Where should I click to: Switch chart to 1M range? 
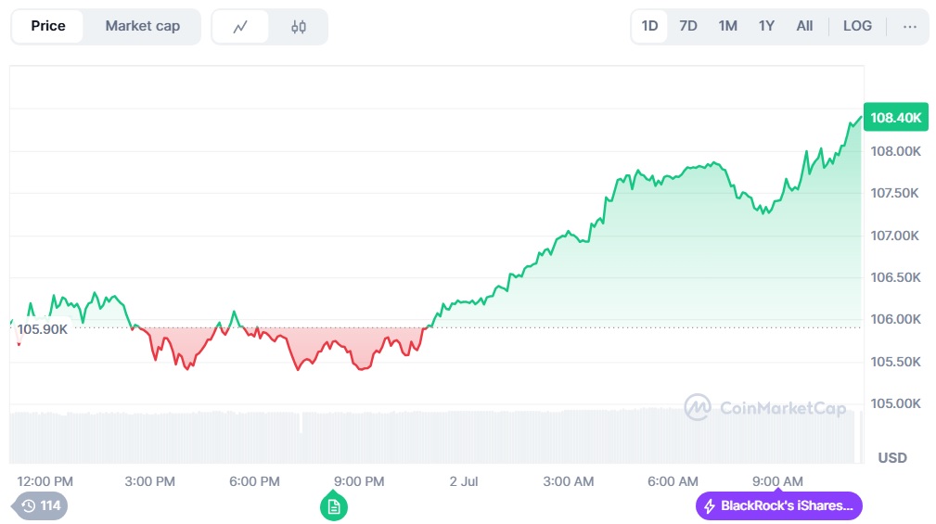click(727, 26)
